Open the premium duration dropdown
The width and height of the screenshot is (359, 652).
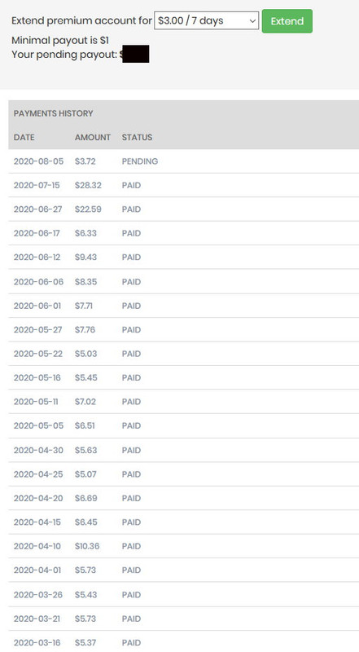206,21
